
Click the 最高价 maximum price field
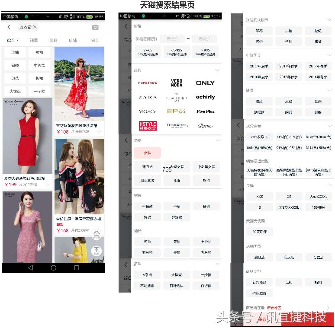click(204, 38)
